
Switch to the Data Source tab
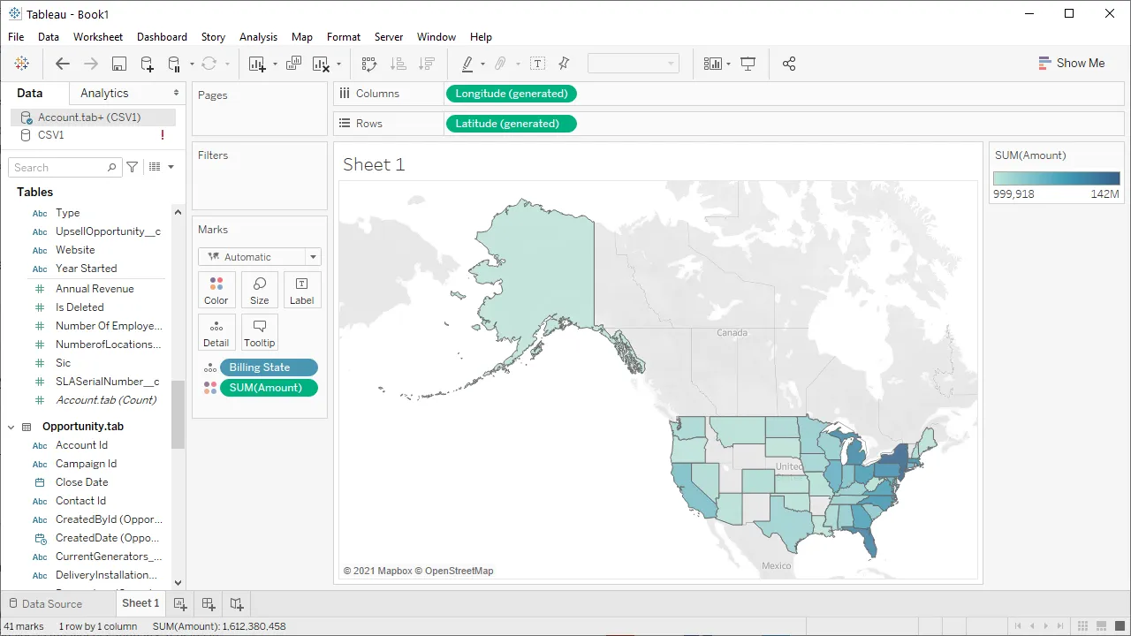[x=51, y=603]
